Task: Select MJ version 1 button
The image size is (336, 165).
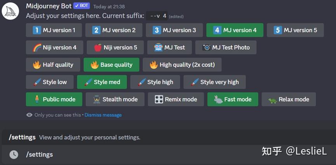Action: pyautogui.click(x=54, y=30)
